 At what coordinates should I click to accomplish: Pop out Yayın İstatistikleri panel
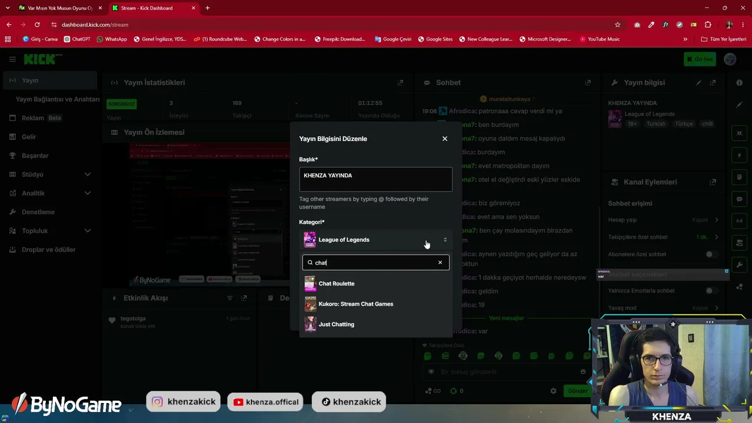pos(400,83)
